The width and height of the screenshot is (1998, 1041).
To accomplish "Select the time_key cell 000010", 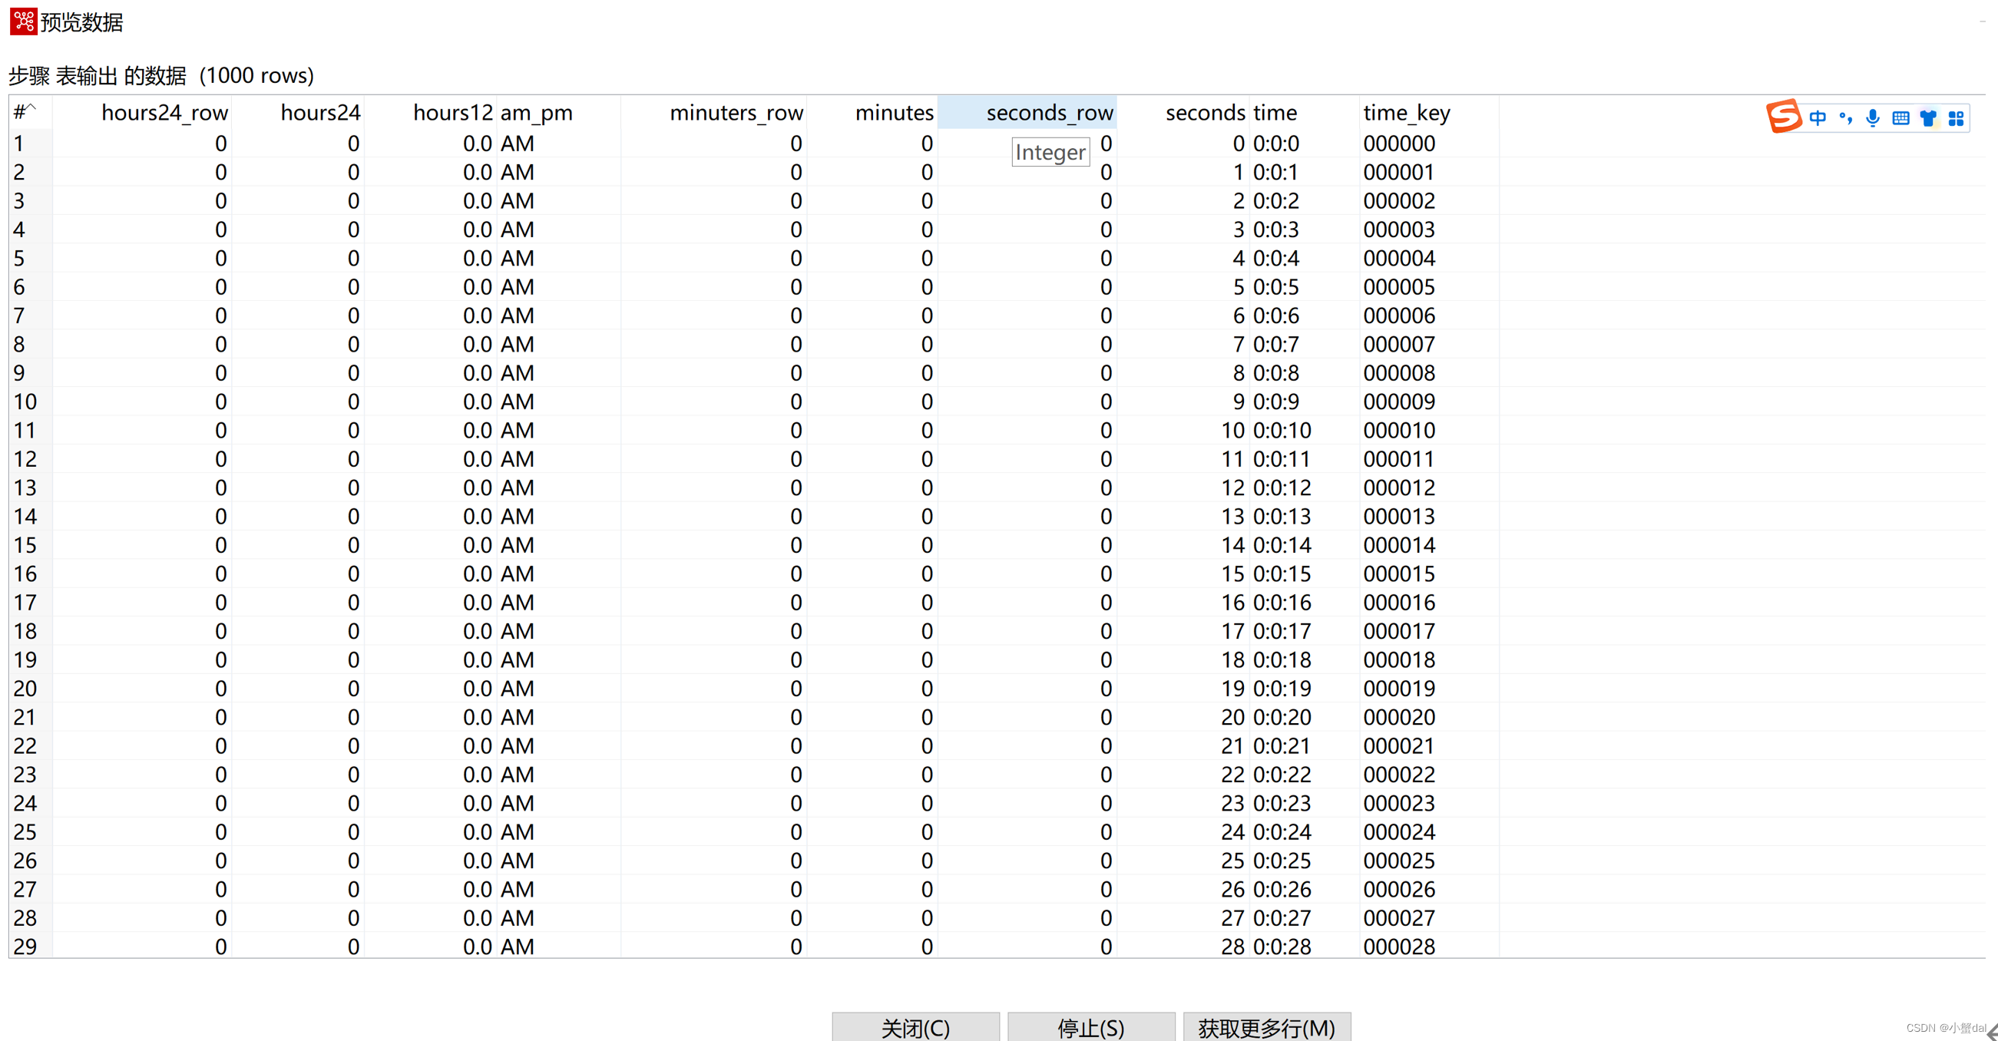I will 1399,431.
